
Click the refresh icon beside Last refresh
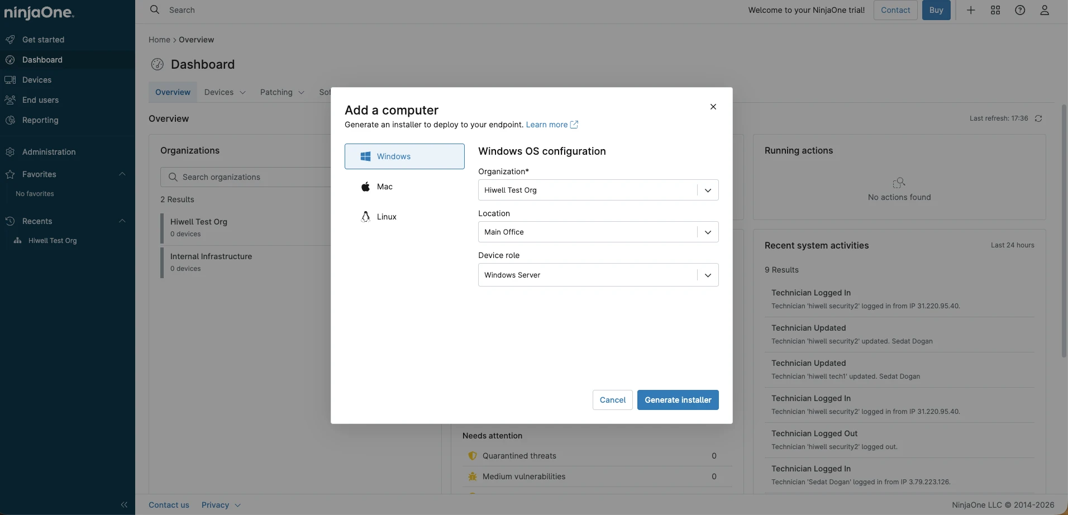pyautogui.click(x=1038, y=118)
